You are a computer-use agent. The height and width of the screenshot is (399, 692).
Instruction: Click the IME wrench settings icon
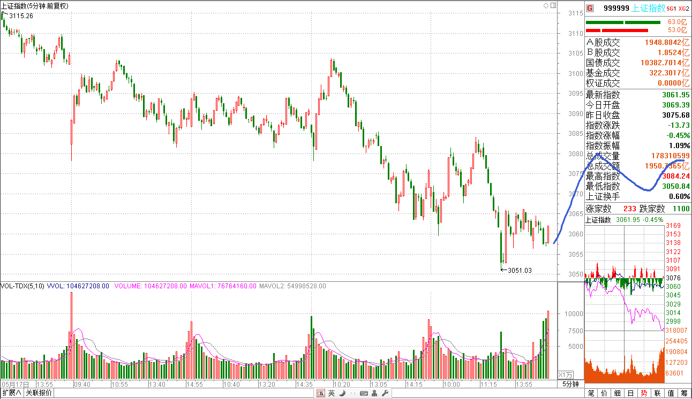(385, 393)
